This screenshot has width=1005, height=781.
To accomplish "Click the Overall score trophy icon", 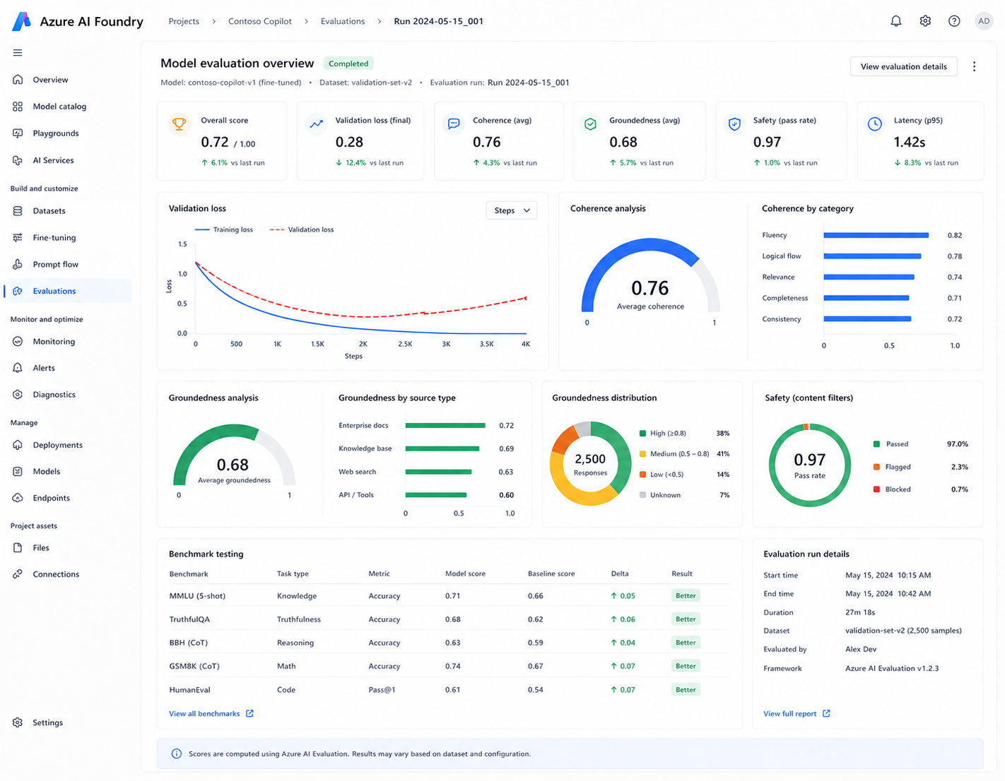I will [180, 124].
